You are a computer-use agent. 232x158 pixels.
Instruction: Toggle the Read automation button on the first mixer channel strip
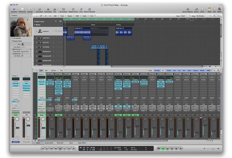(42, 115)
